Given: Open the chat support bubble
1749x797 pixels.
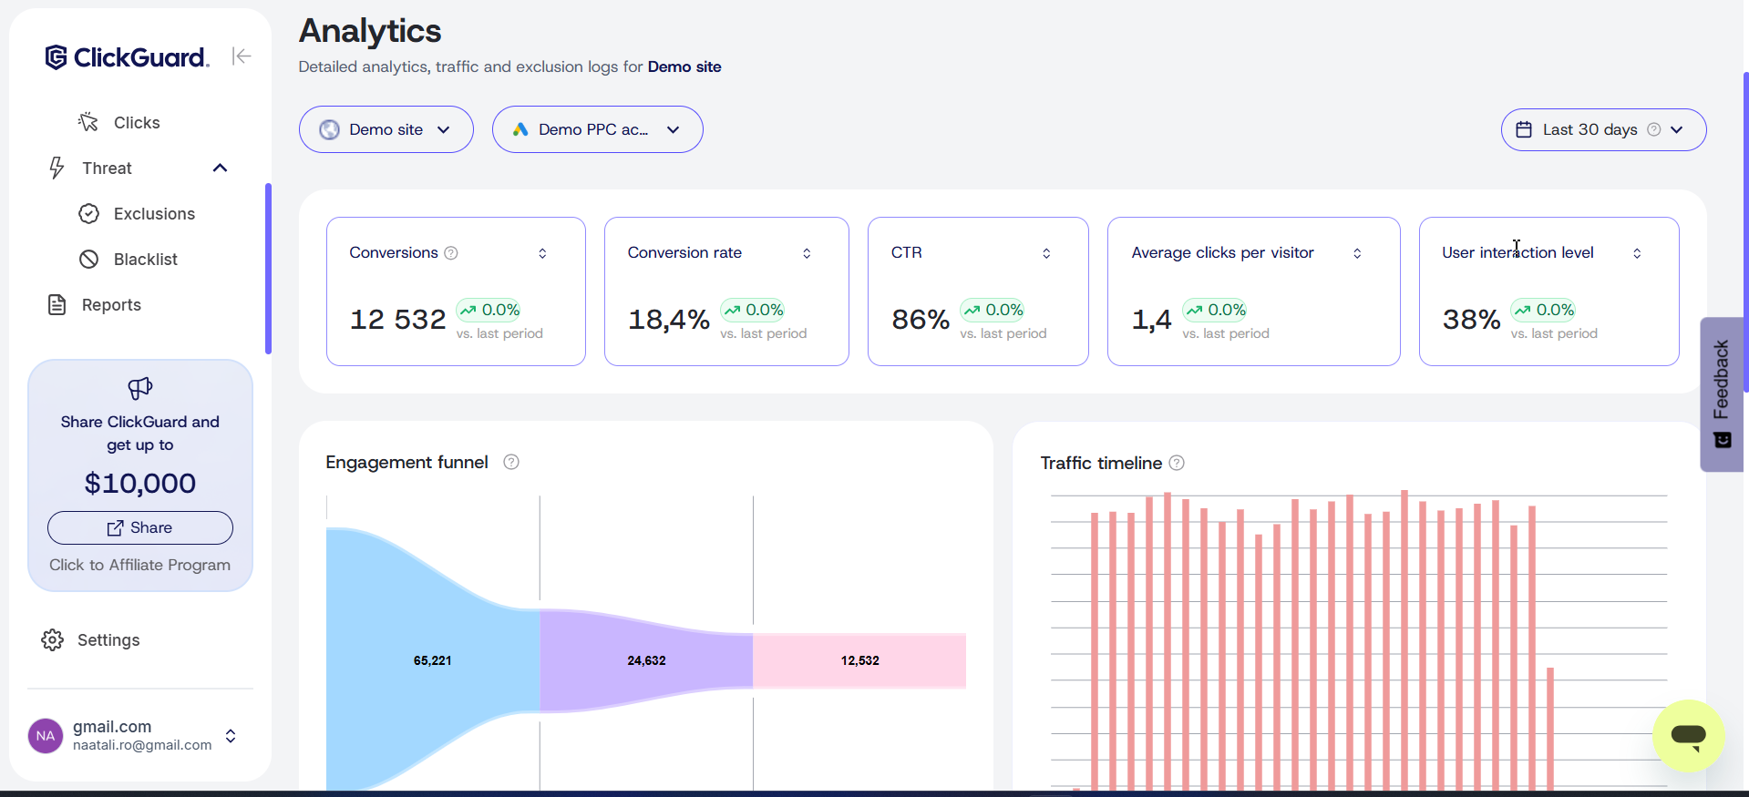Looking at the screenshot, I should click(x=1688, y=735).
